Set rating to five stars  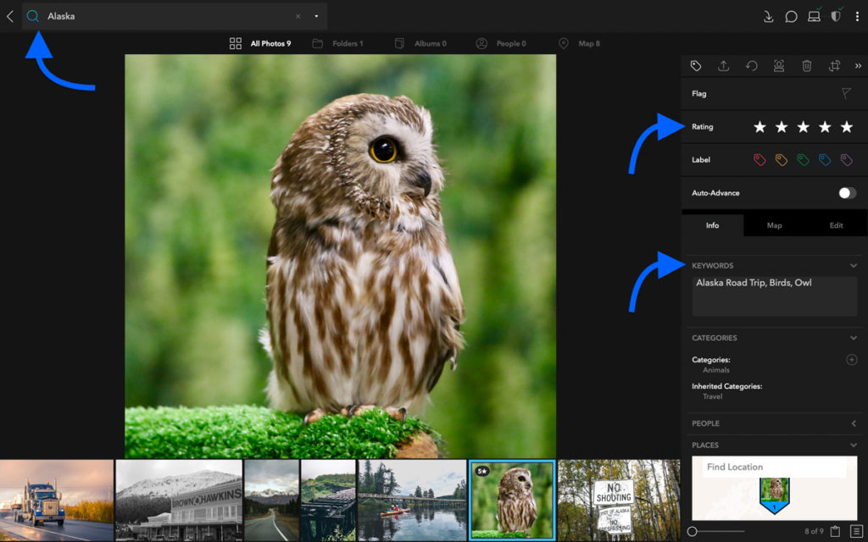(x=847, y=127)
